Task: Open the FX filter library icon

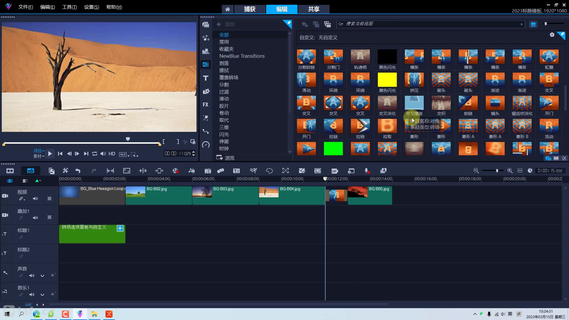Action: pos(206,105)
